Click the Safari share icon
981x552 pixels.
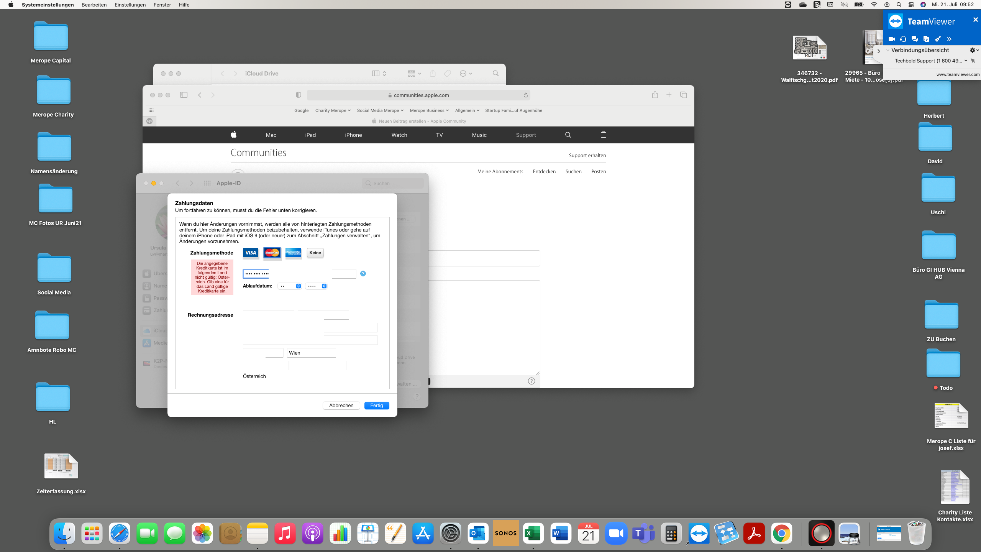(x=655, y=95)
